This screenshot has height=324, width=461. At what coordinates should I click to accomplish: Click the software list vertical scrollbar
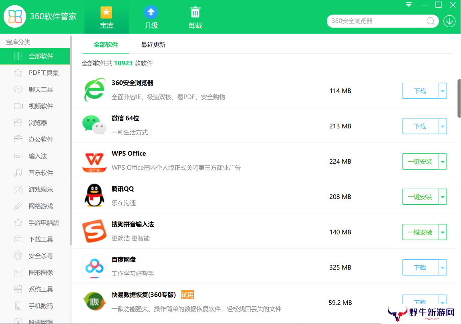459,98
